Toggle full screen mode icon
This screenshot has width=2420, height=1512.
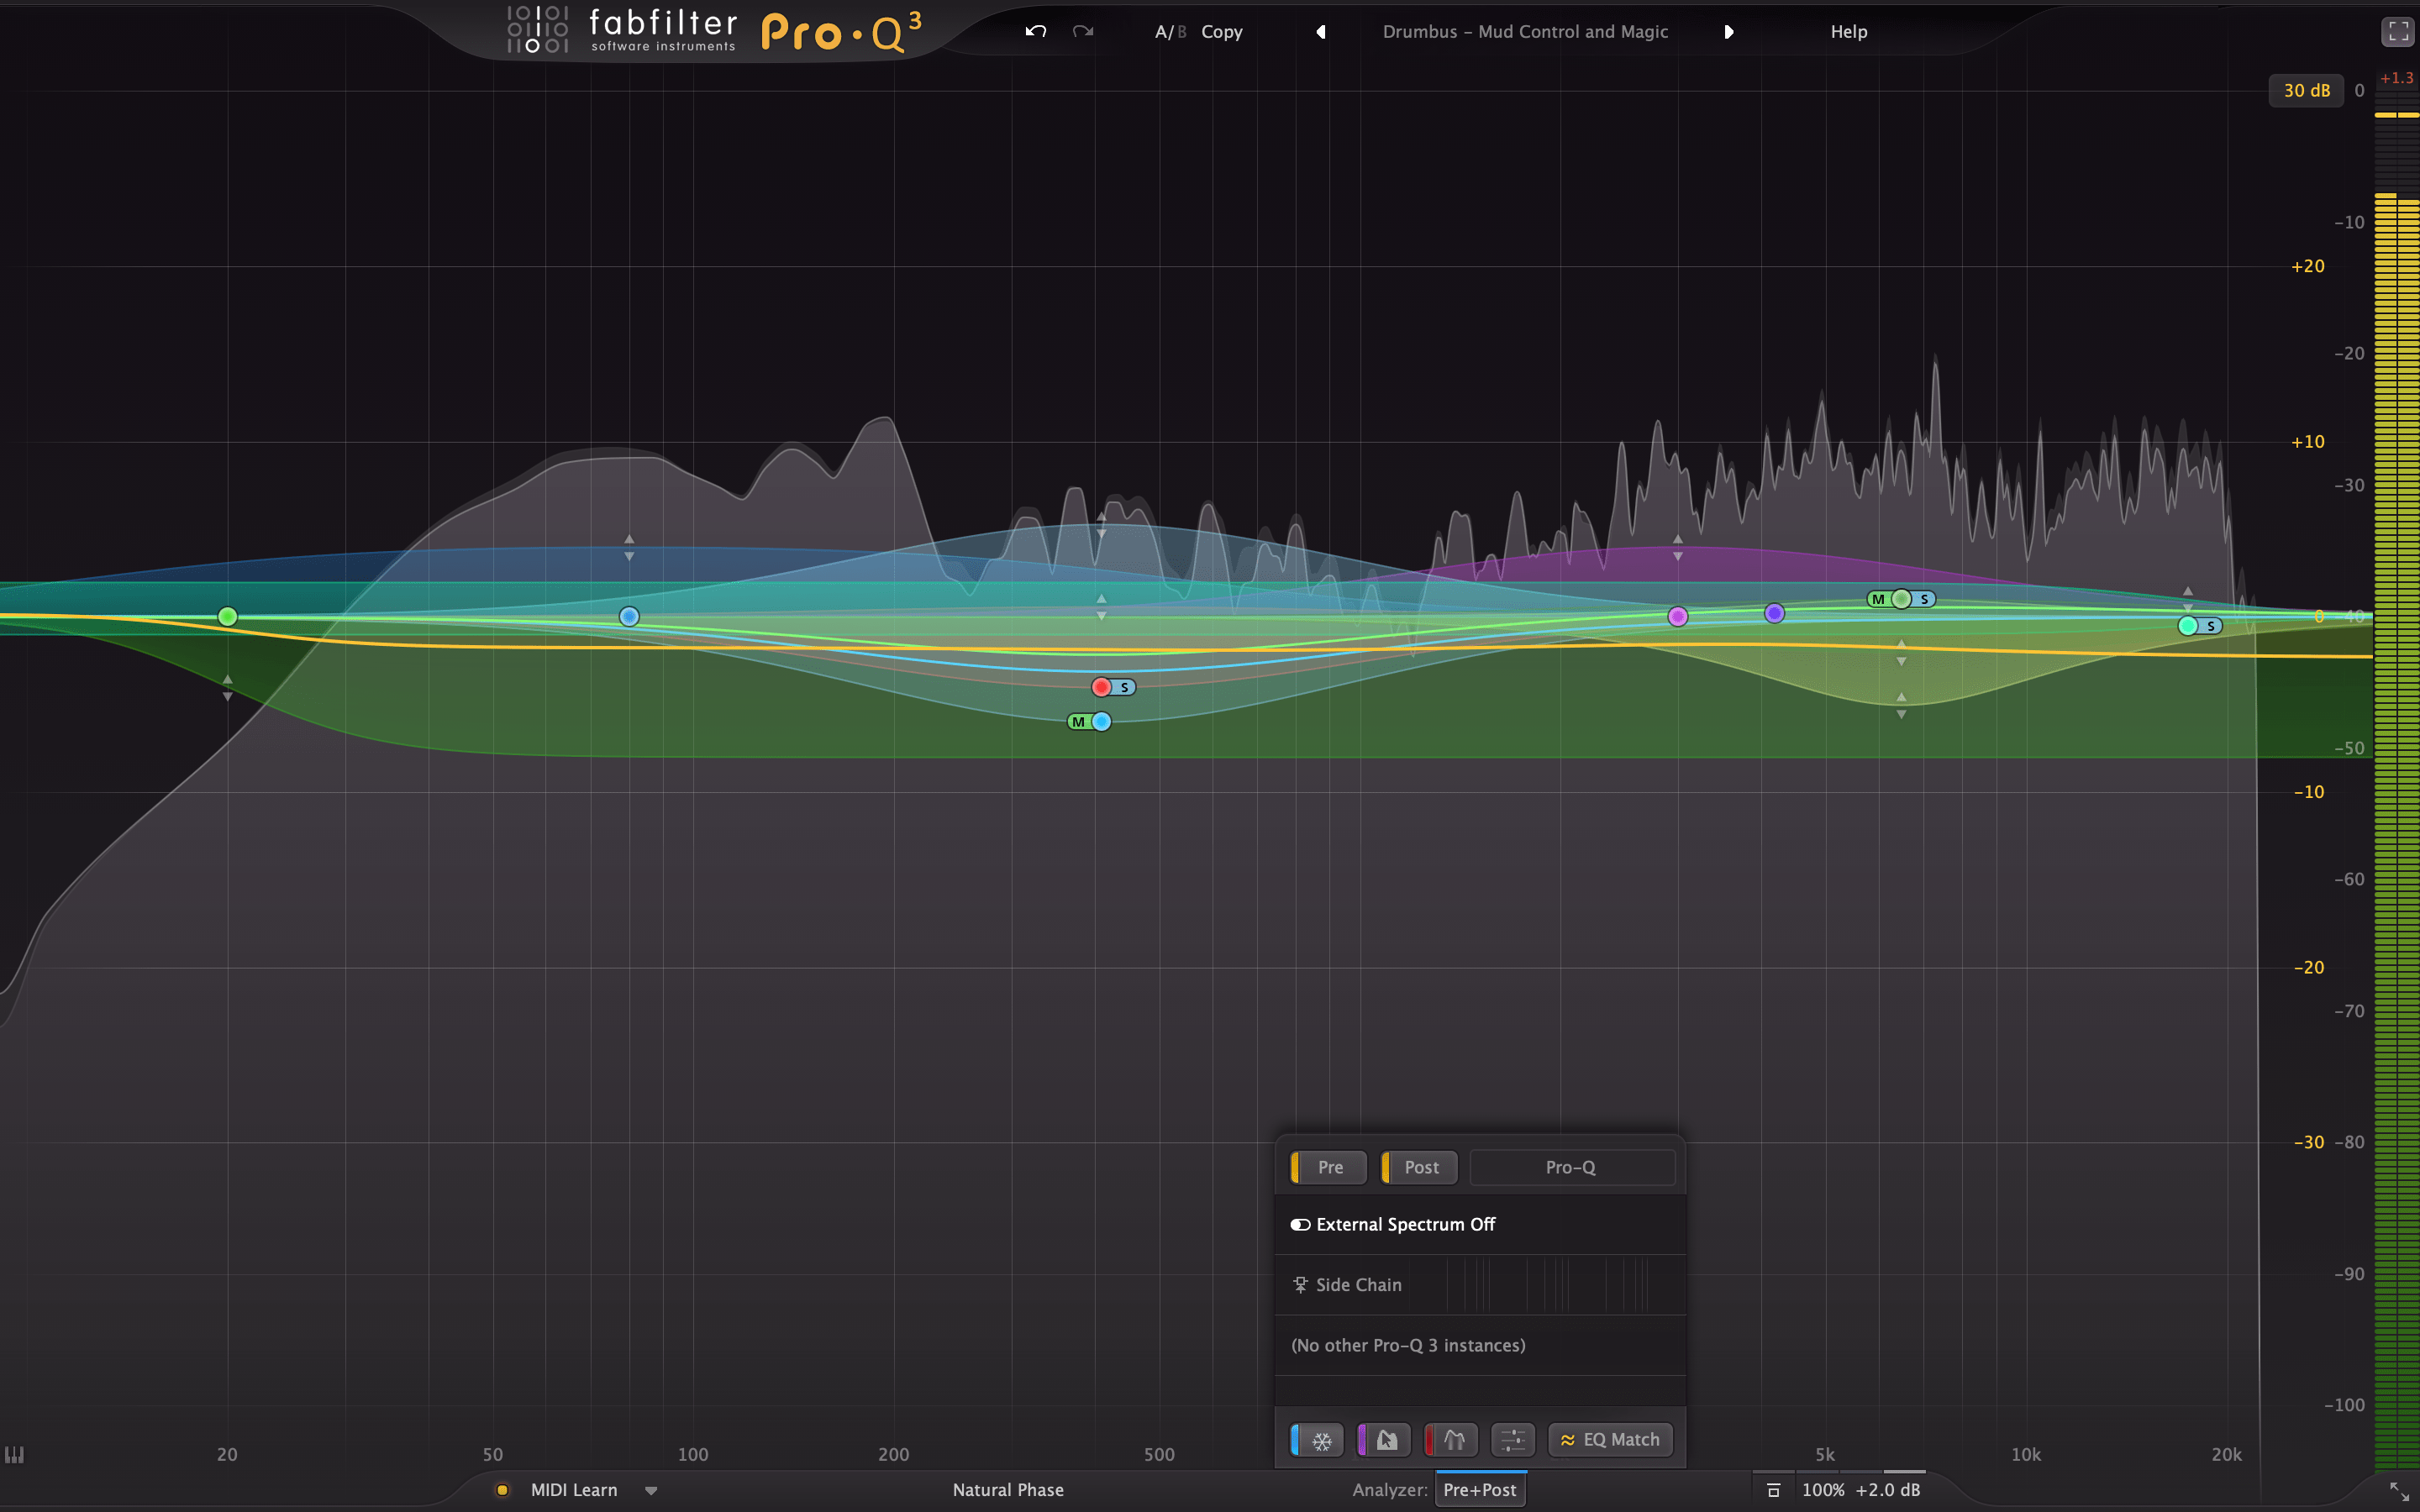[x=2398, y=32]
